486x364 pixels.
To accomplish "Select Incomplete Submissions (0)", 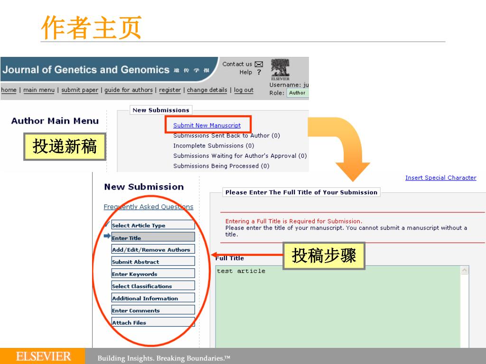I will [214, 146].
